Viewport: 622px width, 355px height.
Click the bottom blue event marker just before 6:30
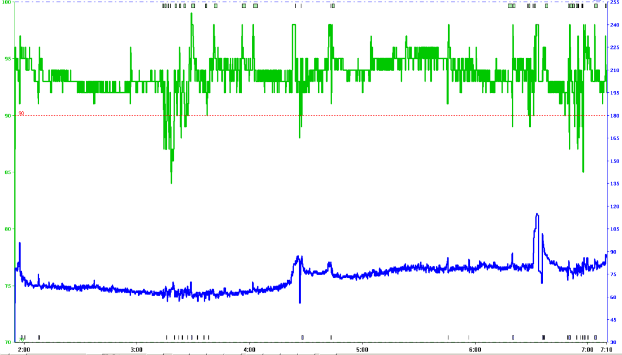(513, 337)
